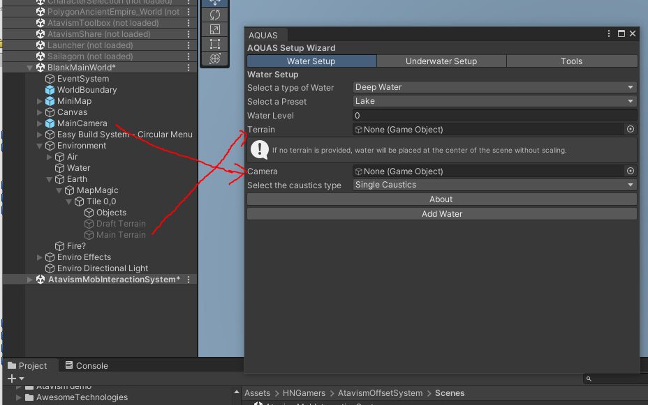Collapse the BlankMainWorld scene
Viewport: 648px width, 405px height.
(29, 67)
